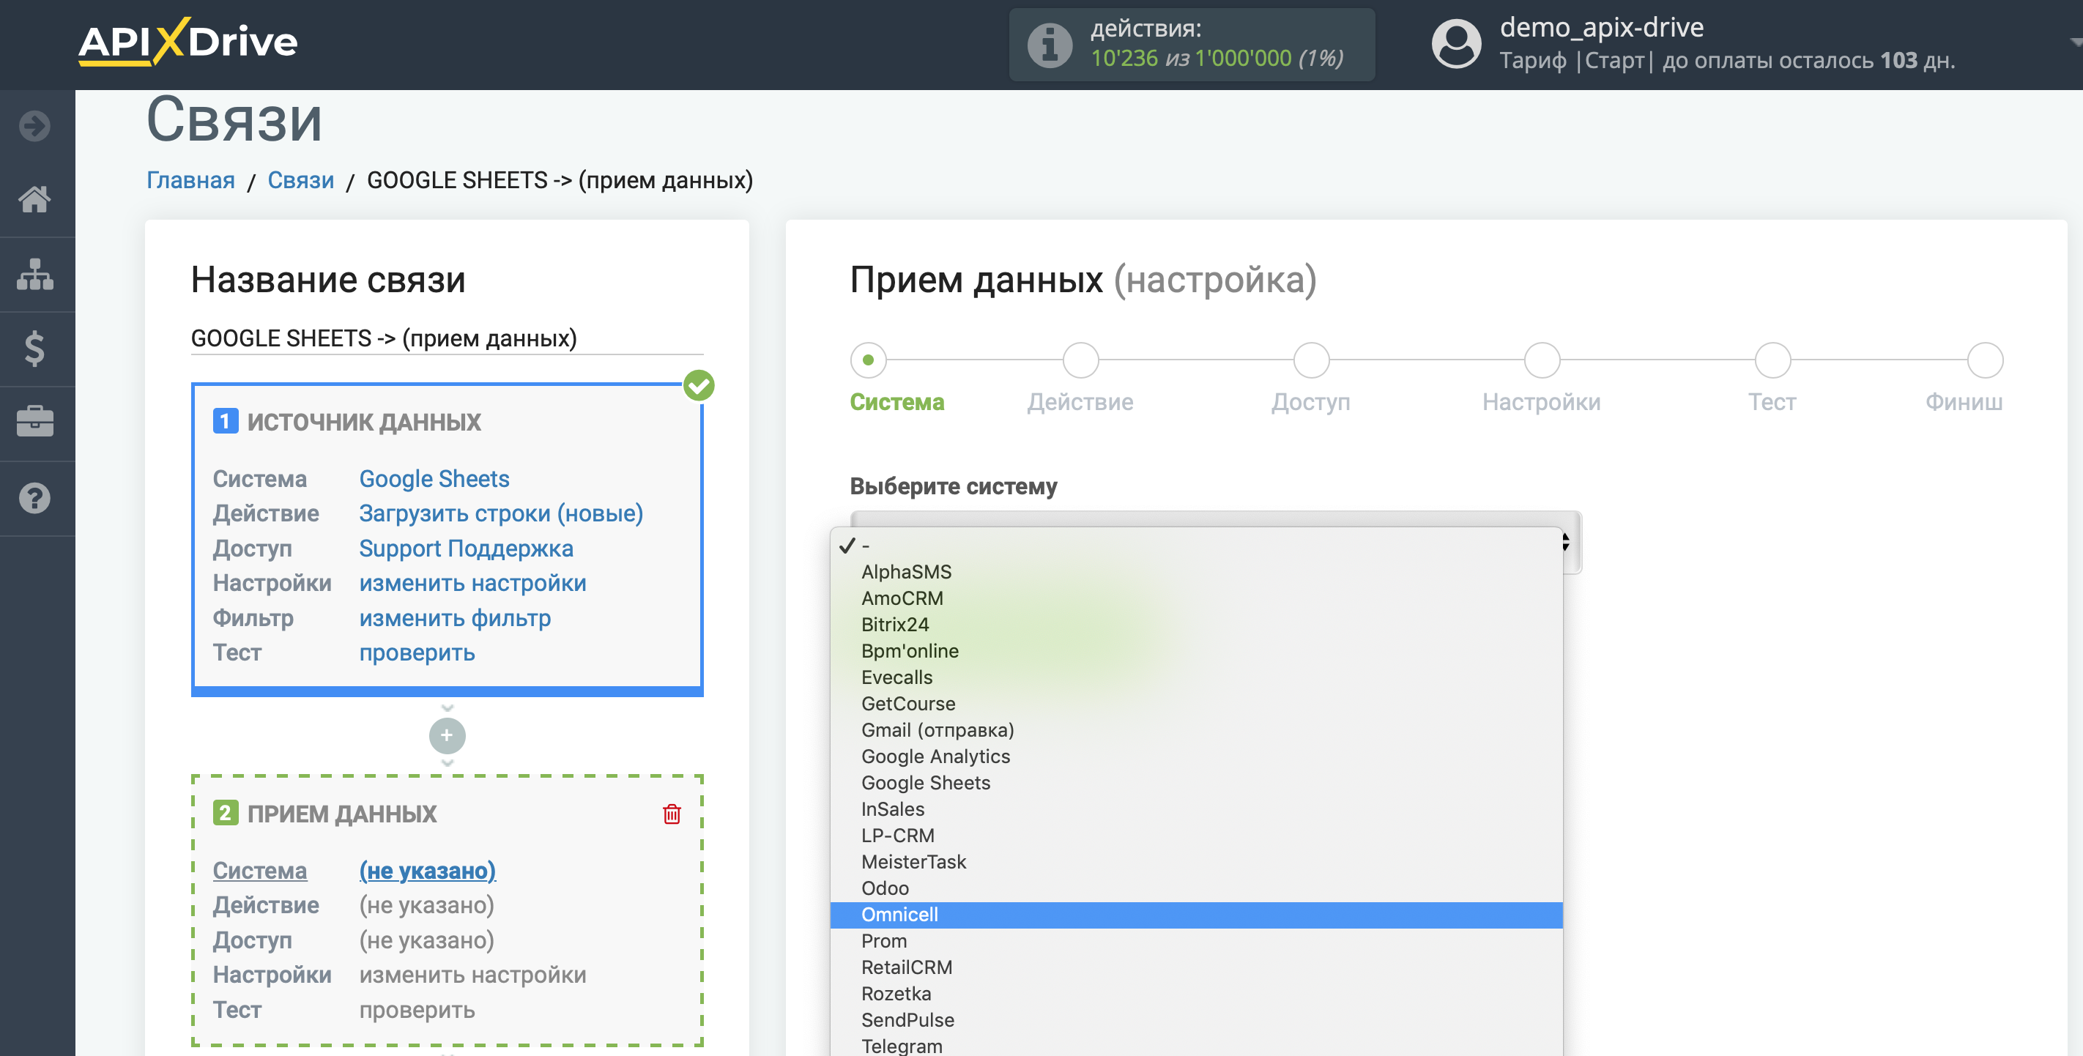Viewport: 2083px width, 1056px height.
Task: Click the Система step label
Action: tap(896, 402)
